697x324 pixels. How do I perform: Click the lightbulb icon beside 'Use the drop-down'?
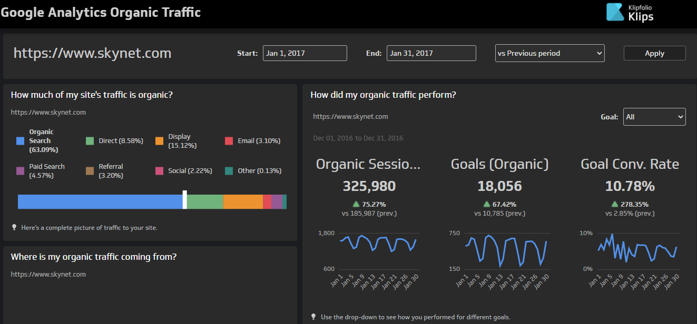[x=313, y=317]
